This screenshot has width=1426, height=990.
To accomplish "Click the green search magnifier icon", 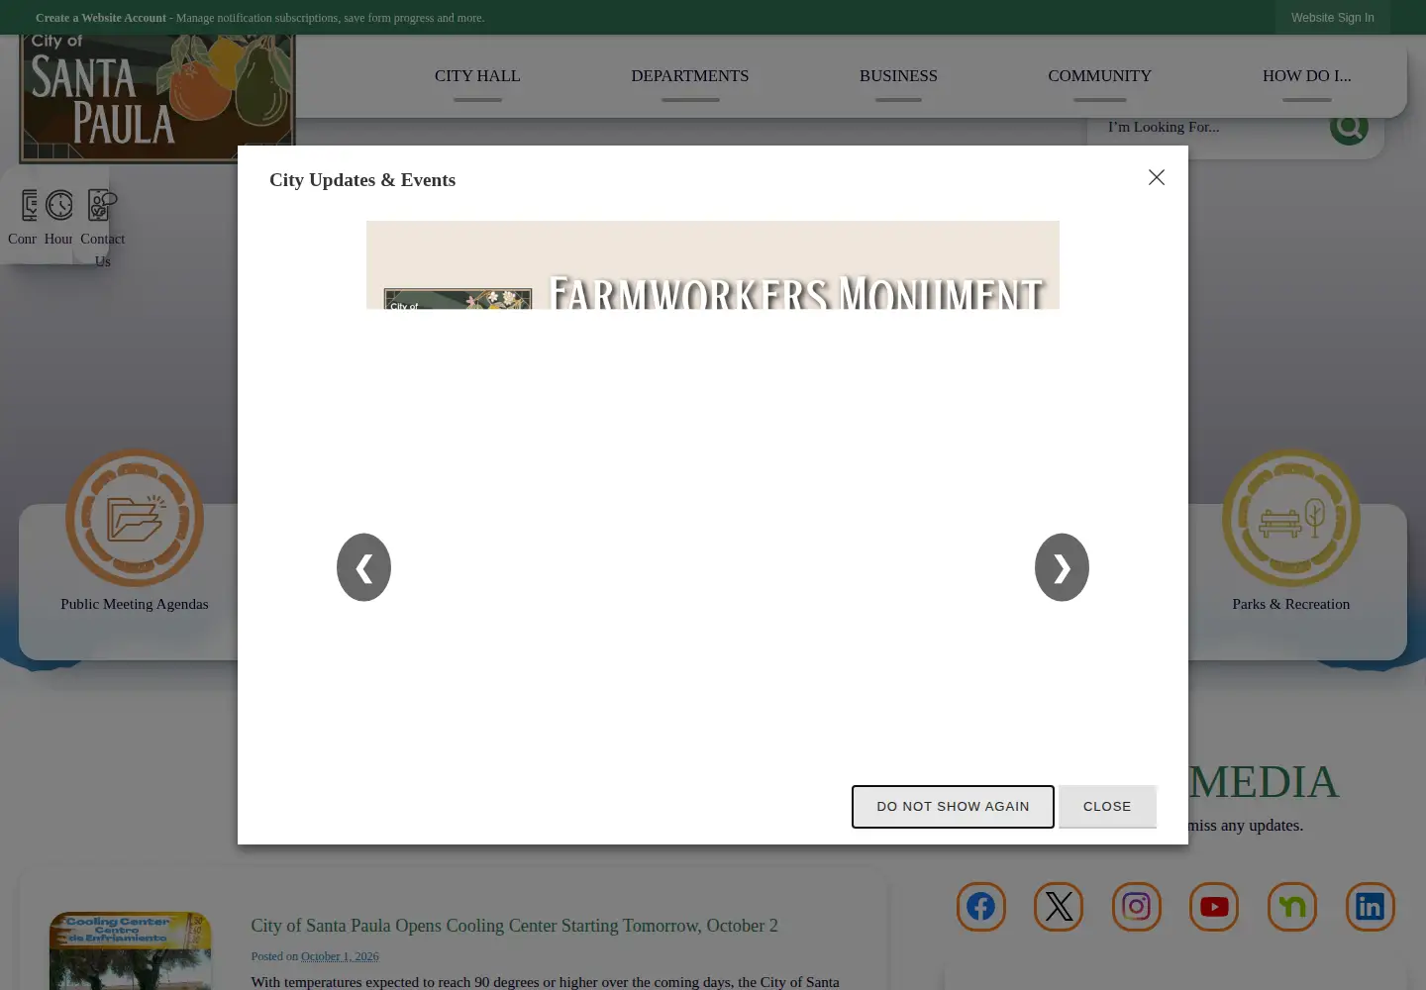I will click(x=1349, y=127).
